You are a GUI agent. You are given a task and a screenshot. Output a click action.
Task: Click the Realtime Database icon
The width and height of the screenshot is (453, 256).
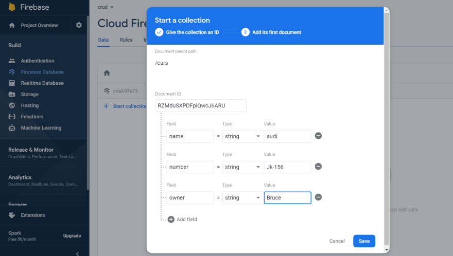(x=12, y=83)
